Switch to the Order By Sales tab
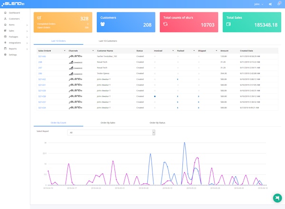285x209 pixels. 108,123
